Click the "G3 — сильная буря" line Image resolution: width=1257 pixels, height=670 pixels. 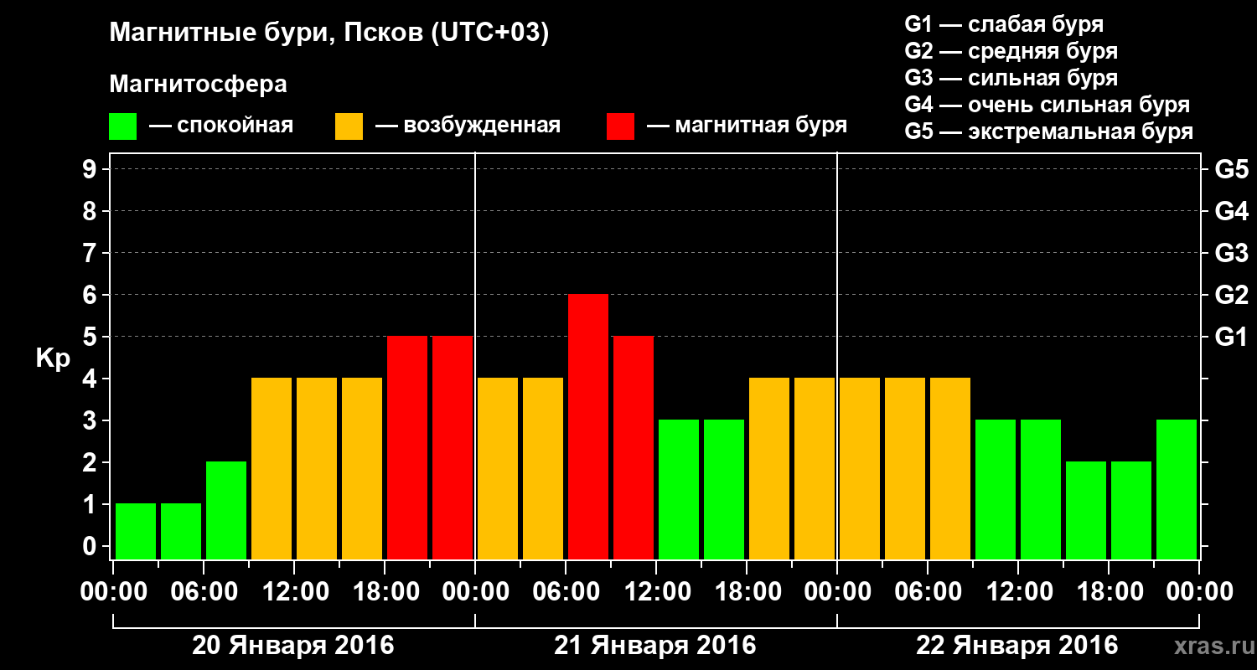[x=1011, y=78]
